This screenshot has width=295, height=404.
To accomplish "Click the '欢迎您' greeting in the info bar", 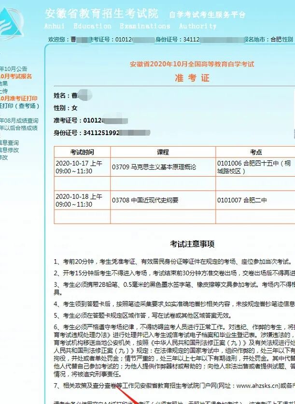I will point(56,40).
